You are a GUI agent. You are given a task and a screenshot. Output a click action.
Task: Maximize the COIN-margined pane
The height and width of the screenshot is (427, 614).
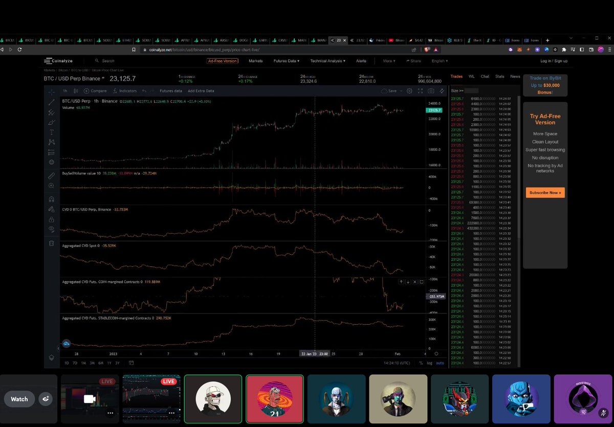pyautogui.click(x=421, y=282)
